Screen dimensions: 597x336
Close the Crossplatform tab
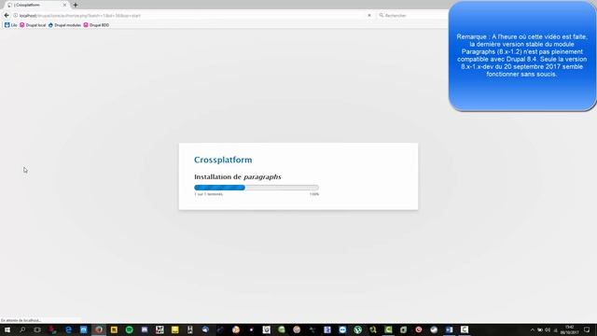tap(64, 5)
